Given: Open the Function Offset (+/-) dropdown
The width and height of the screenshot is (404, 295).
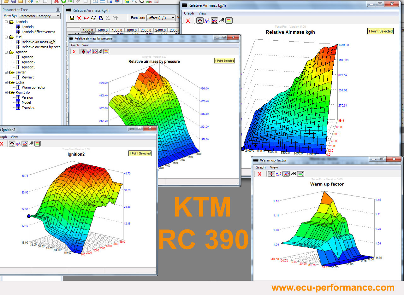Looking at the screenshot, I should [x=161, y=18].
